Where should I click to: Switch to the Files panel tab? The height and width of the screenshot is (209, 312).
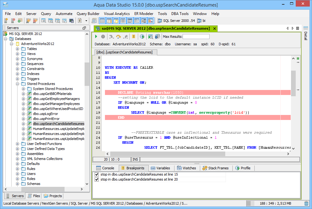(34, 196)
